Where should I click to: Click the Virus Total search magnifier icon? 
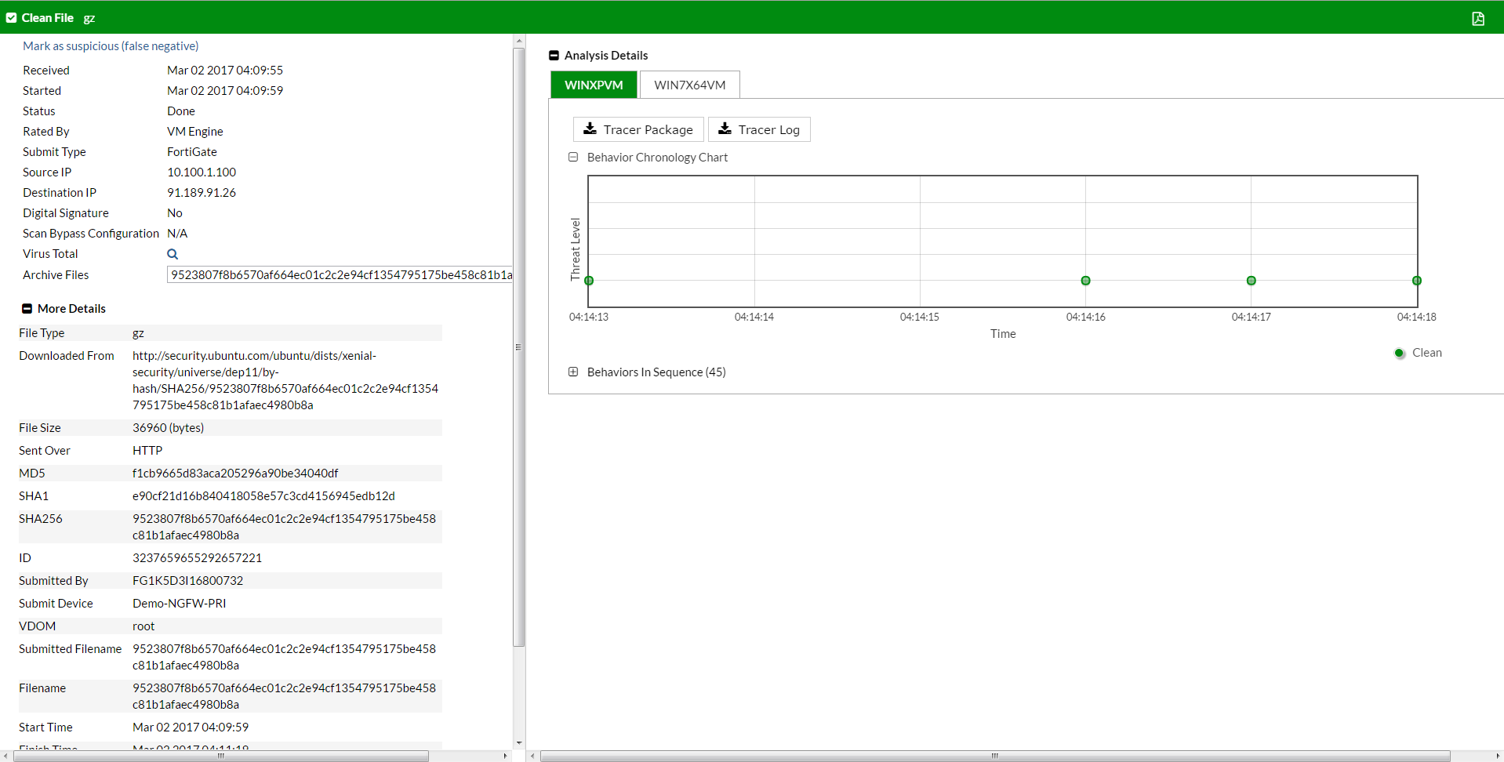(173, 254)
